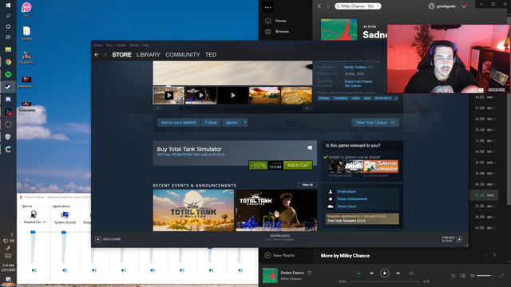Play the black third video thumbnail
Image resolution: width=511 pixels, height=287 pixels.
click(x=232, y=96)
